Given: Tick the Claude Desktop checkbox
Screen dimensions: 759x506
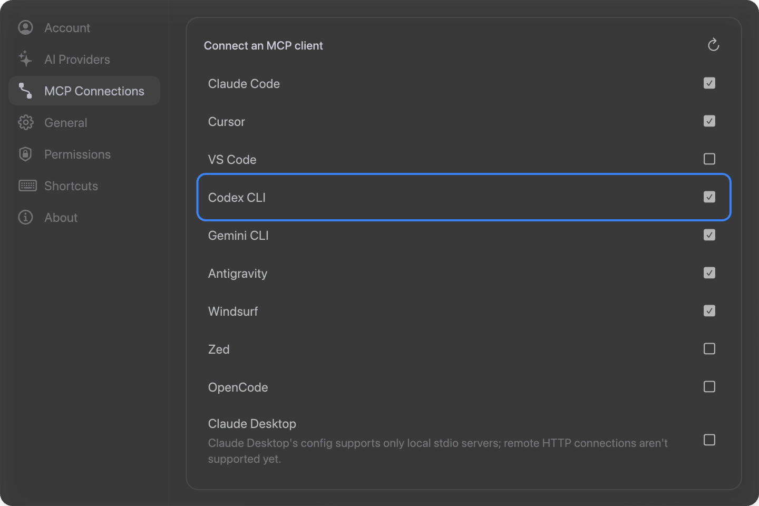Looking at the screenshot, I should [709, 440].
